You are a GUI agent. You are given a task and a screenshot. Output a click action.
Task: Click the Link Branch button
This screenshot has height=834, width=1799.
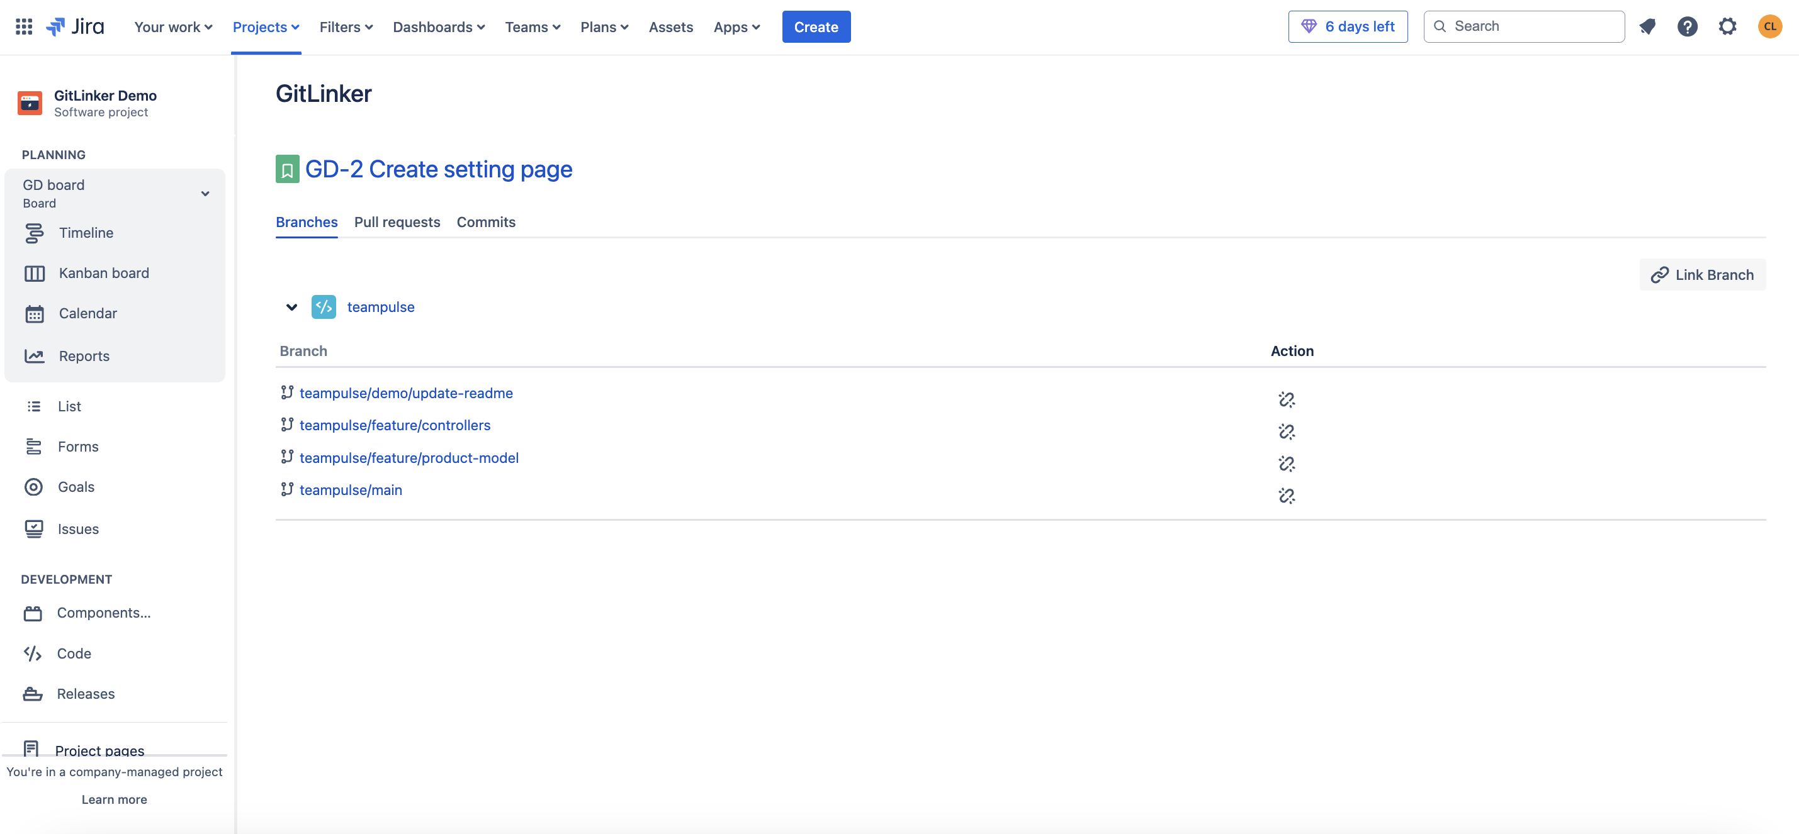pos(1701,274)
